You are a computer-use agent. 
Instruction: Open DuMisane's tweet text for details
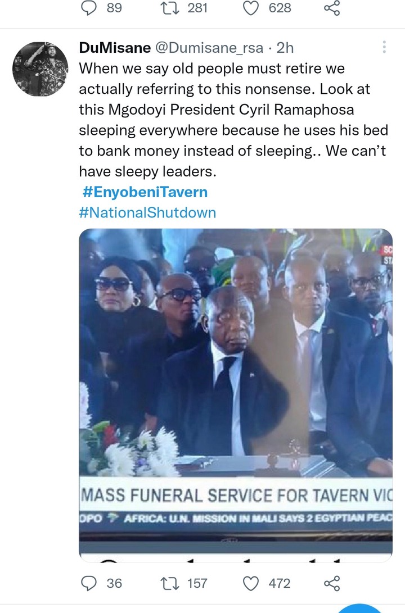click(233, 120)
